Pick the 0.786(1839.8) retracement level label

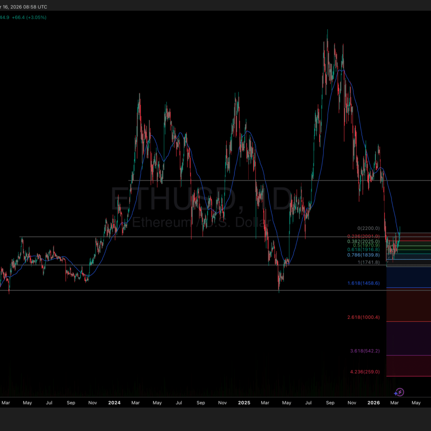coord(363,255)
